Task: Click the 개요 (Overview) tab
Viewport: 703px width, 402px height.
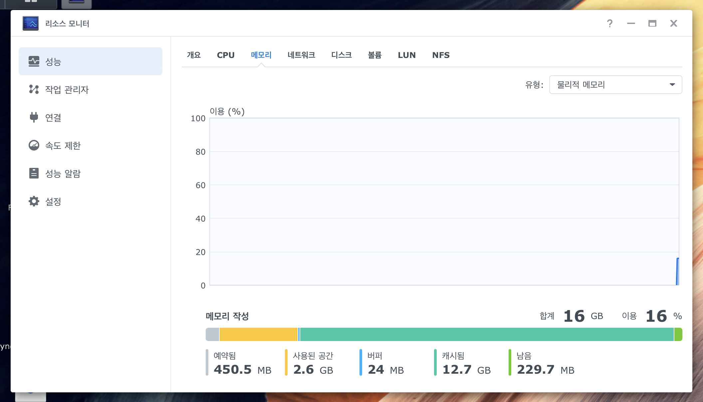Action: click(194, 55)
